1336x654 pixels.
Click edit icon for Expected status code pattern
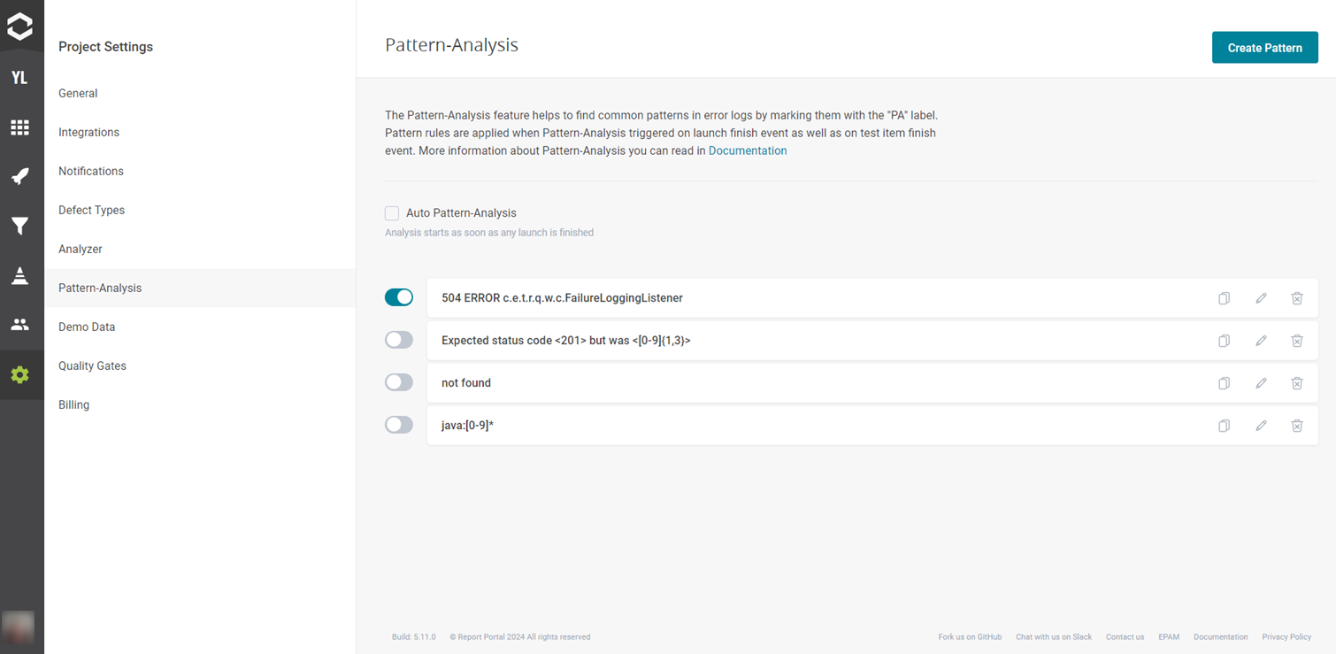(x=1261, y=341)
